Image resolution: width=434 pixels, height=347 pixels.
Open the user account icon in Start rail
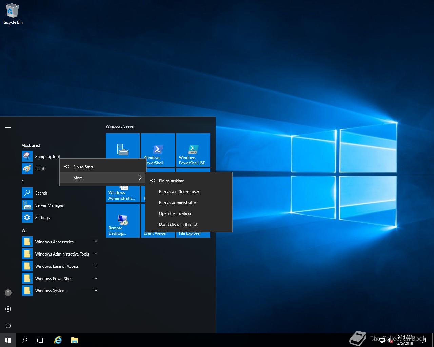(8, 293)
